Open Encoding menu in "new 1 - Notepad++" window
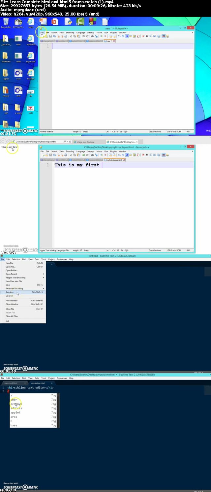The width and height of the screenshot is (211, 492). [70, 32]
